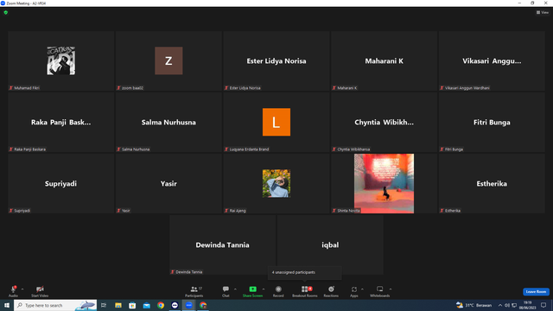Select Shinta Novita's picture tile

[x=384, y=183]
